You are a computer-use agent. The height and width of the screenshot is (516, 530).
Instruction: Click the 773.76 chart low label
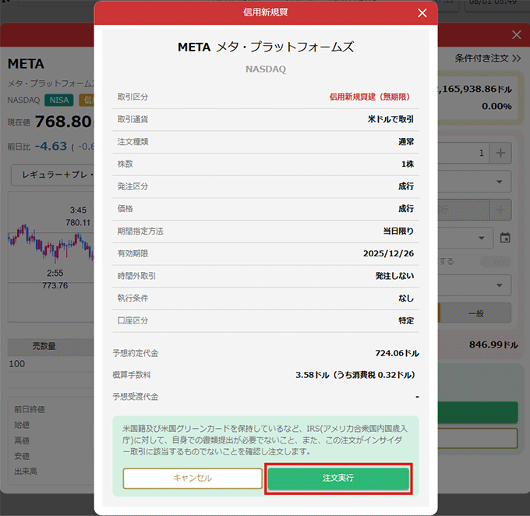click(x=55, y=286)
